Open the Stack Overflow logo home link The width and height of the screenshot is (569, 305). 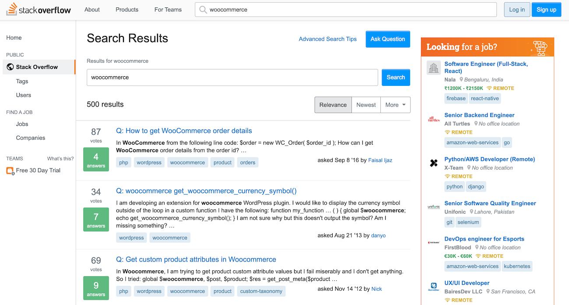point(39,9)
